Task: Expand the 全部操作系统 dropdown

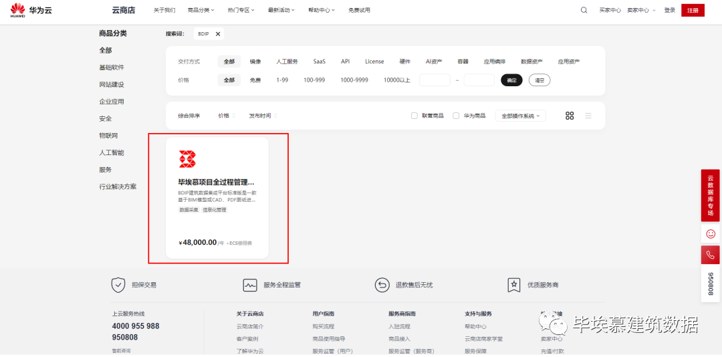Action: pos(520,116)
